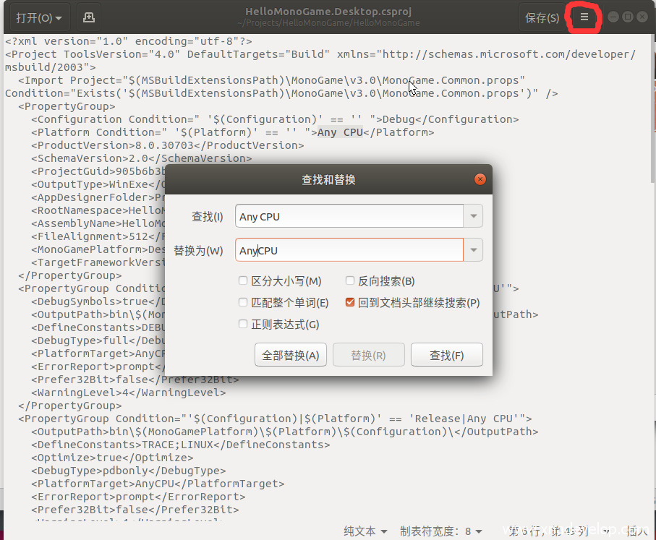Change the 制表符宽度 tab width setting
Screen dimensions: 656x540
click(x=441, y=531)
